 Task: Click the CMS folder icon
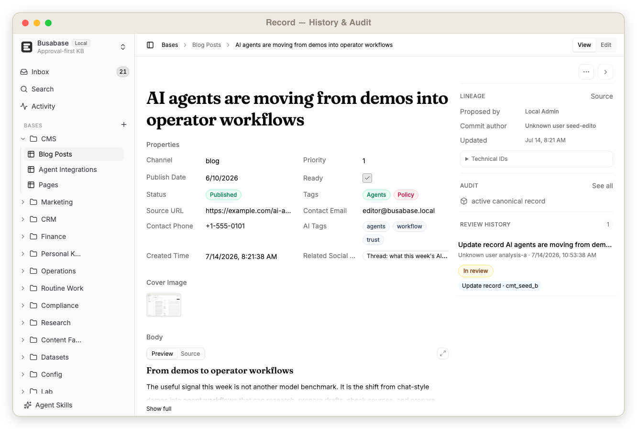tap(33, 139)
